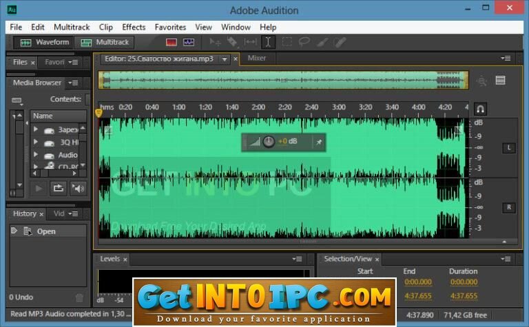
Task: Toggle the Right channel R button
Action: (509, 207)
